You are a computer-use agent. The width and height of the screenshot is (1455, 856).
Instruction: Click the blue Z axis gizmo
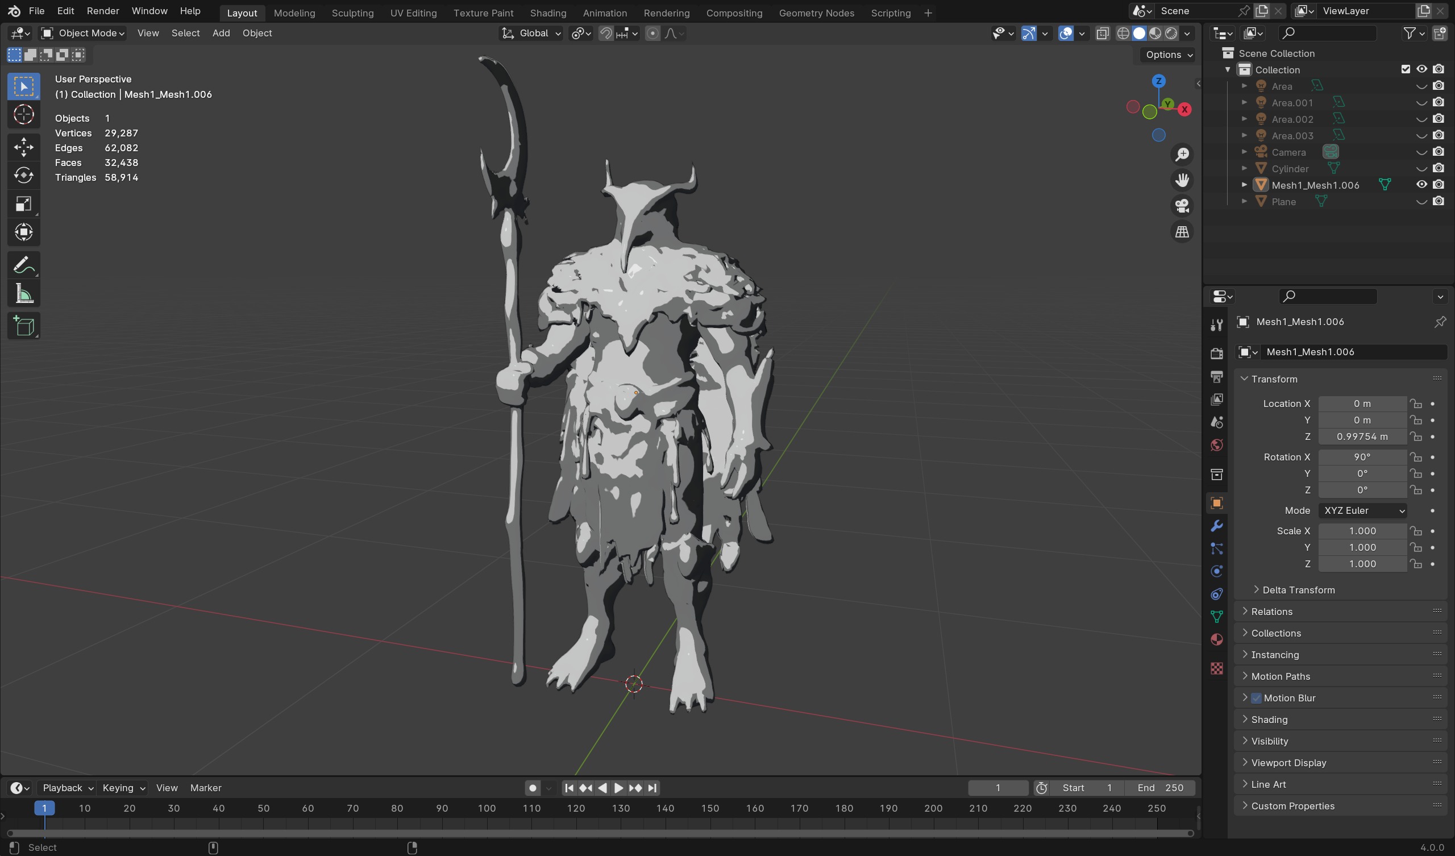pos(1158,81)
